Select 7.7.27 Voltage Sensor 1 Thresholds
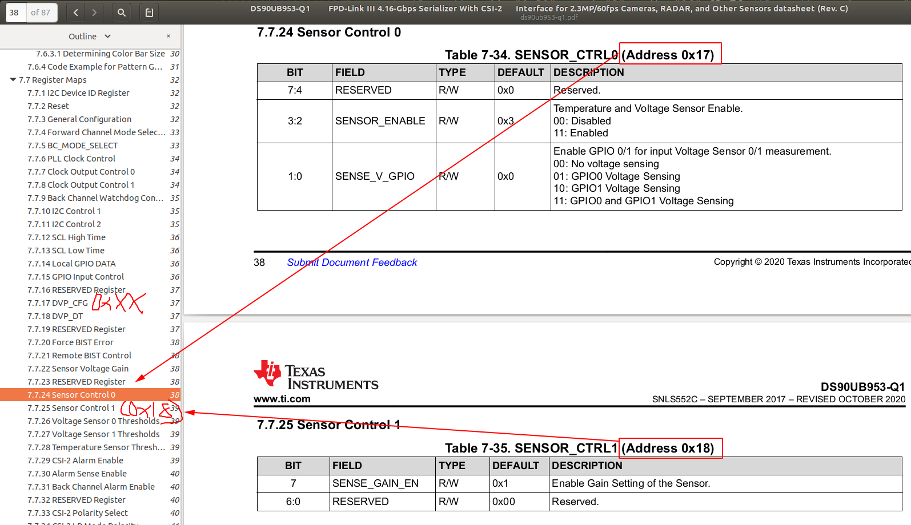This screenshot has height=525, width=911. [x=94, y=434]
